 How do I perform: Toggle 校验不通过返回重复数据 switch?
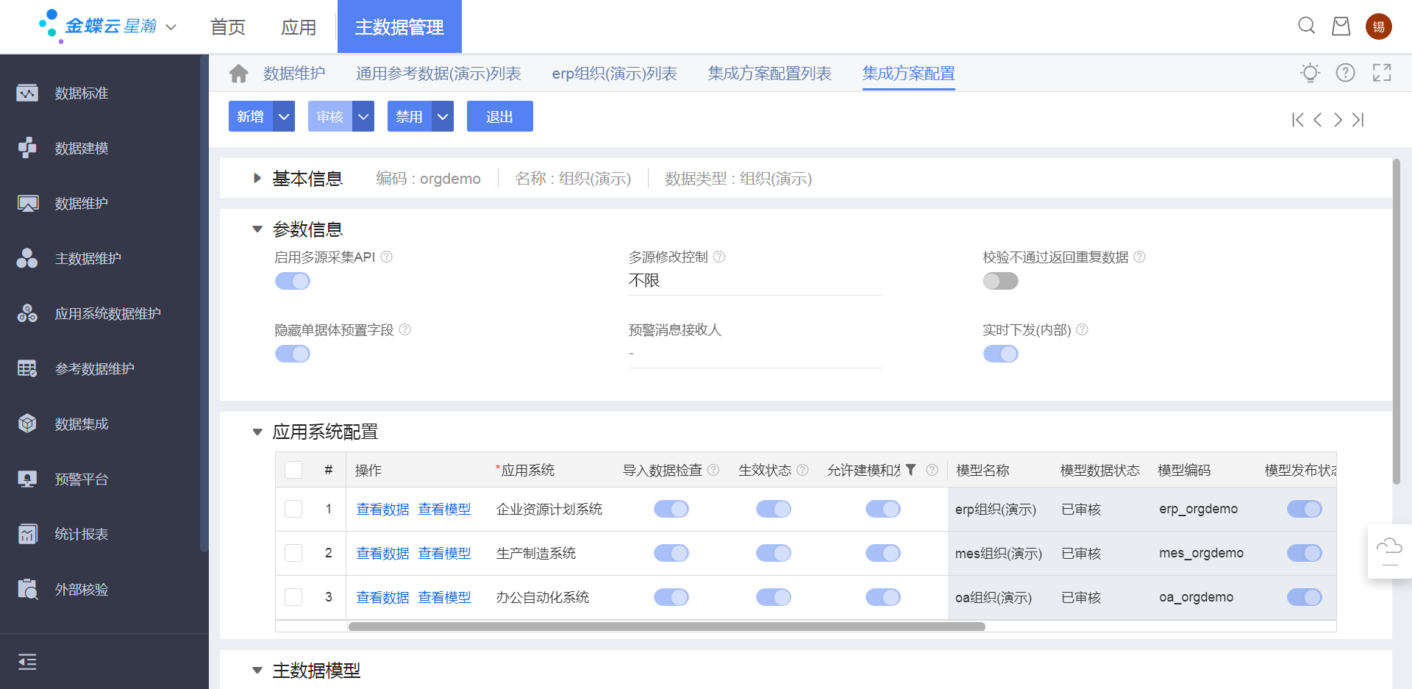tap(1001, 281)
